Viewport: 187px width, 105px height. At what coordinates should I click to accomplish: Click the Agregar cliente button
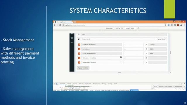[161, 39]
